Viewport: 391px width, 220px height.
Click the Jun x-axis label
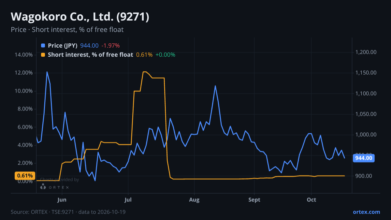pos(62,200)
